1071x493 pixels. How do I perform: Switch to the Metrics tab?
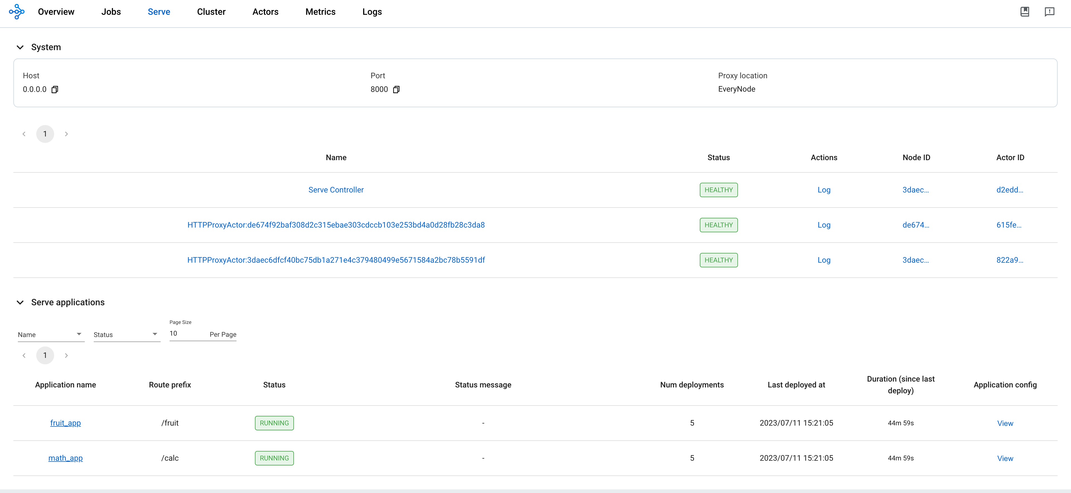click(x=320, y=12)
